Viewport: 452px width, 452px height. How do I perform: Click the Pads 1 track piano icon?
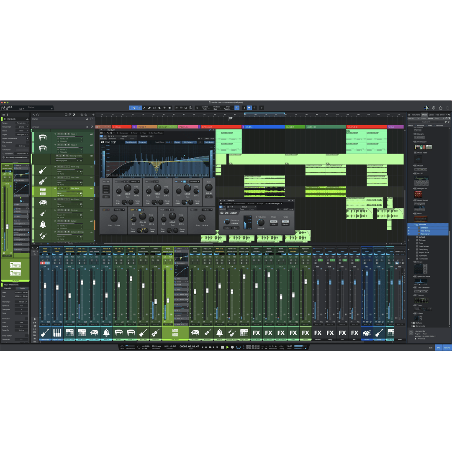tap(43, 137)
